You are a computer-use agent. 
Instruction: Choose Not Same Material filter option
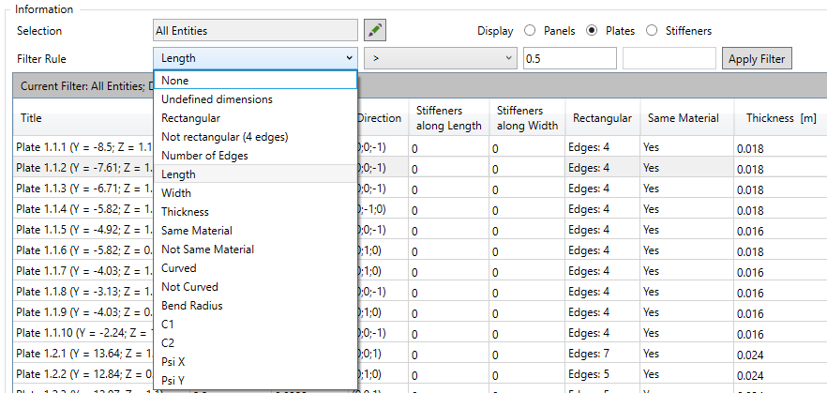(255, 249)
